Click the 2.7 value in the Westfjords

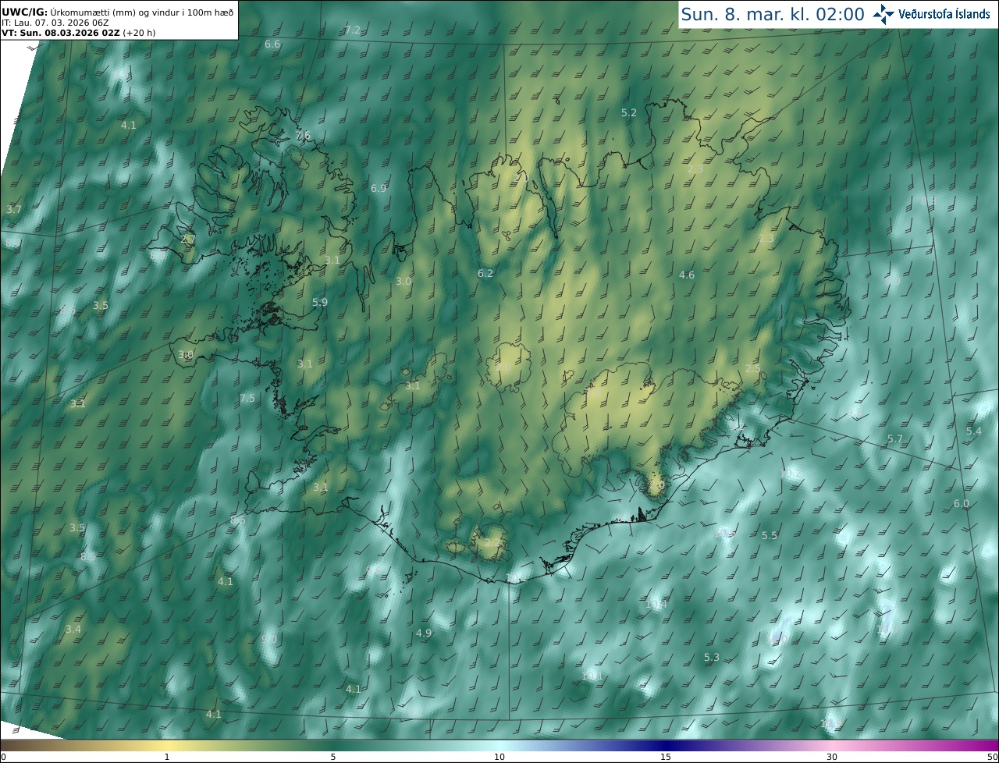point(188,239)
